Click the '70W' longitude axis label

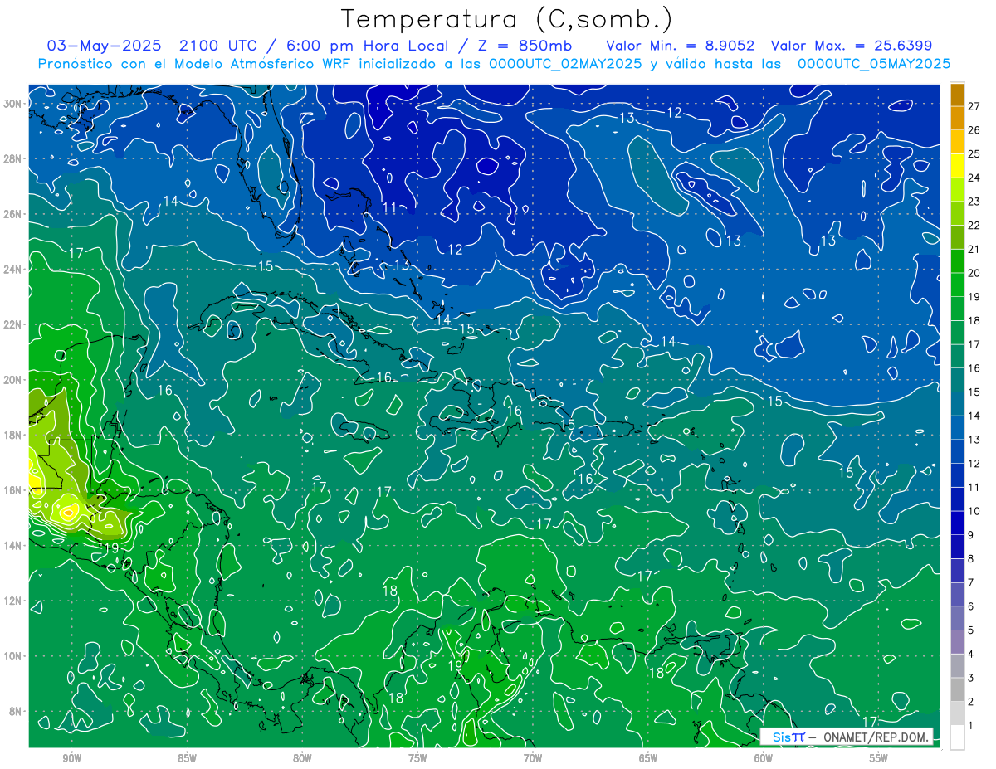click(x=533, y=758)
